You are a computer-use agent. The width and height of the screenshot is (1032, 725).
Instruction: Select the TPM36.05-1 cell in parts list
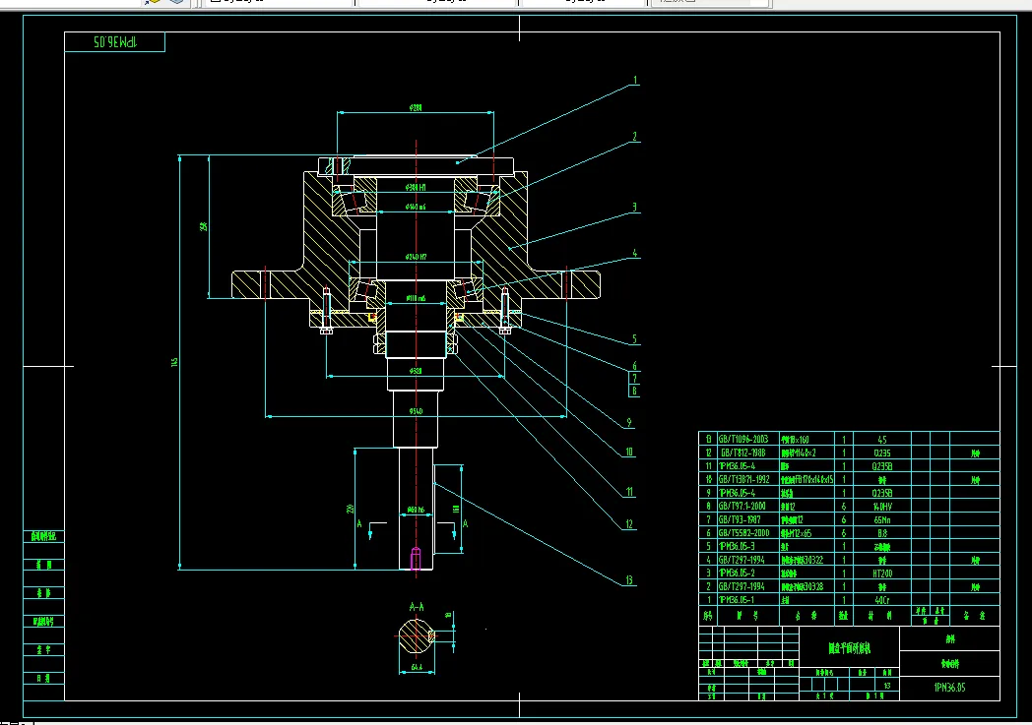click(747, 599)
